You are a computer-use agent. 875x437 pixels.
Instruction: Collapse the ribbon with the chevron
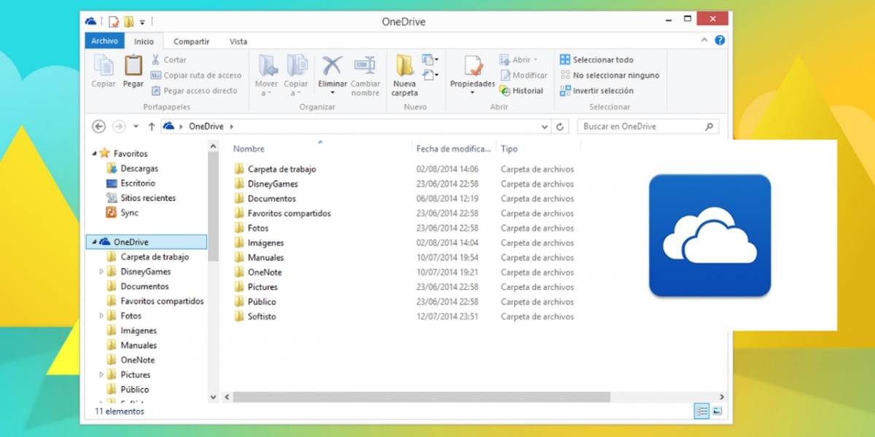tap(705, 40)
